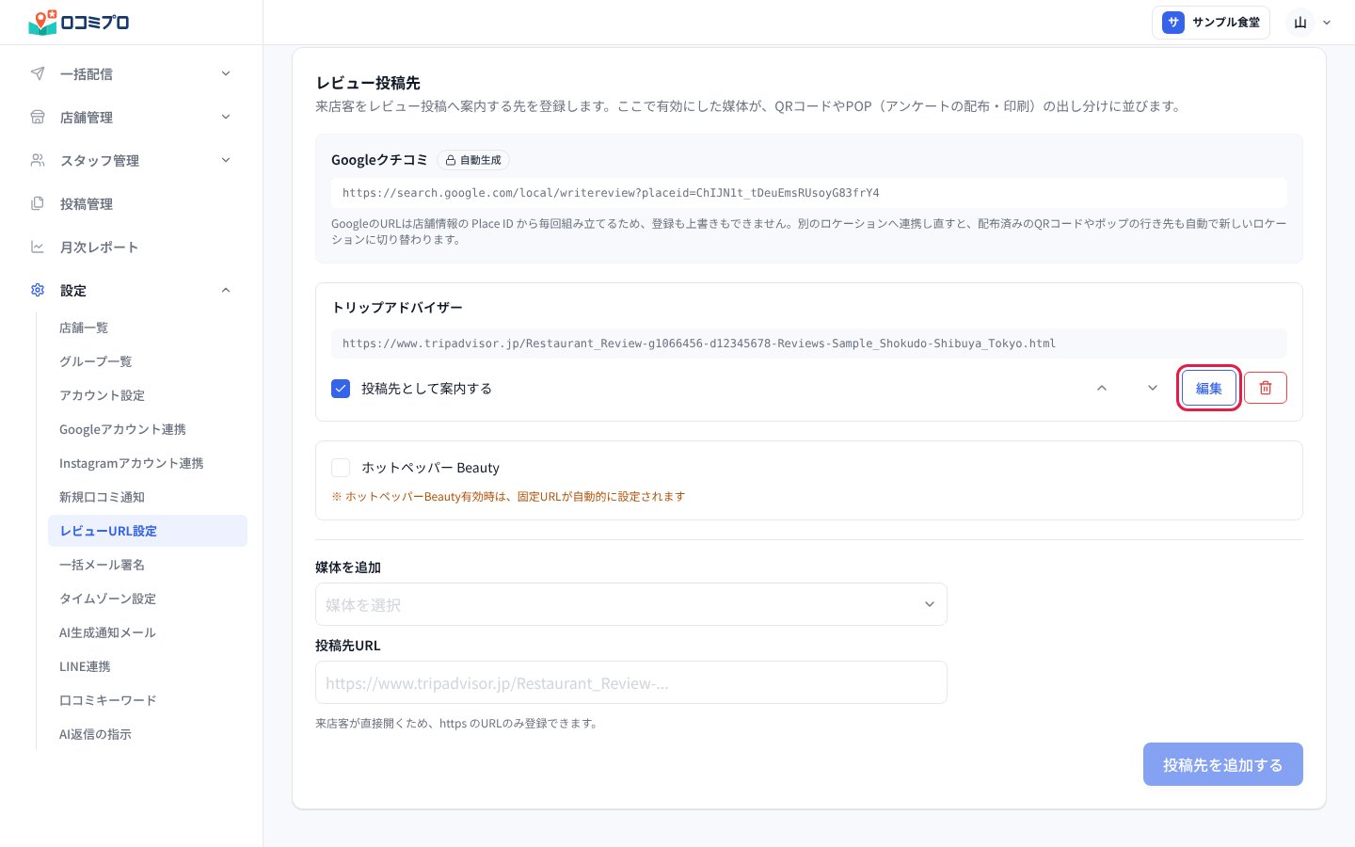Open 新規口コミ通知 settings

(x=148, y=497)
